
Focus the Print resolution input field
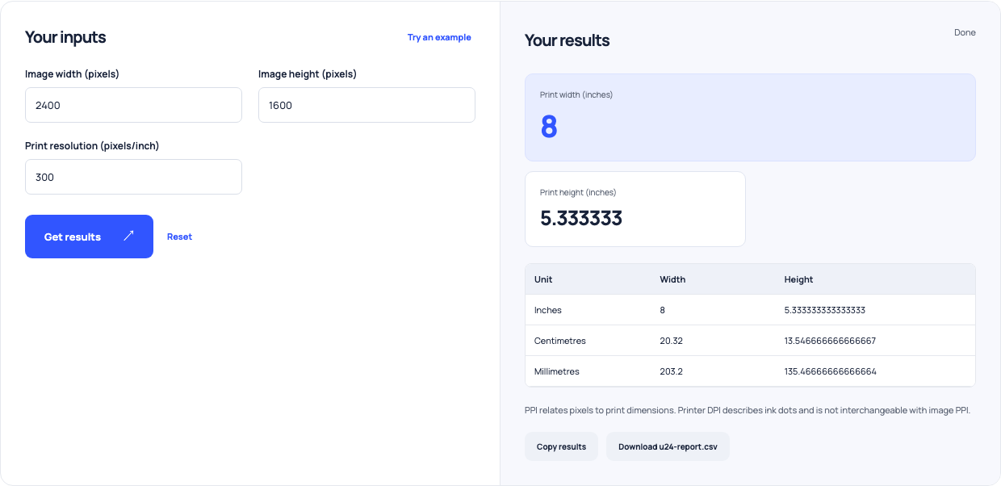(133, 177)
